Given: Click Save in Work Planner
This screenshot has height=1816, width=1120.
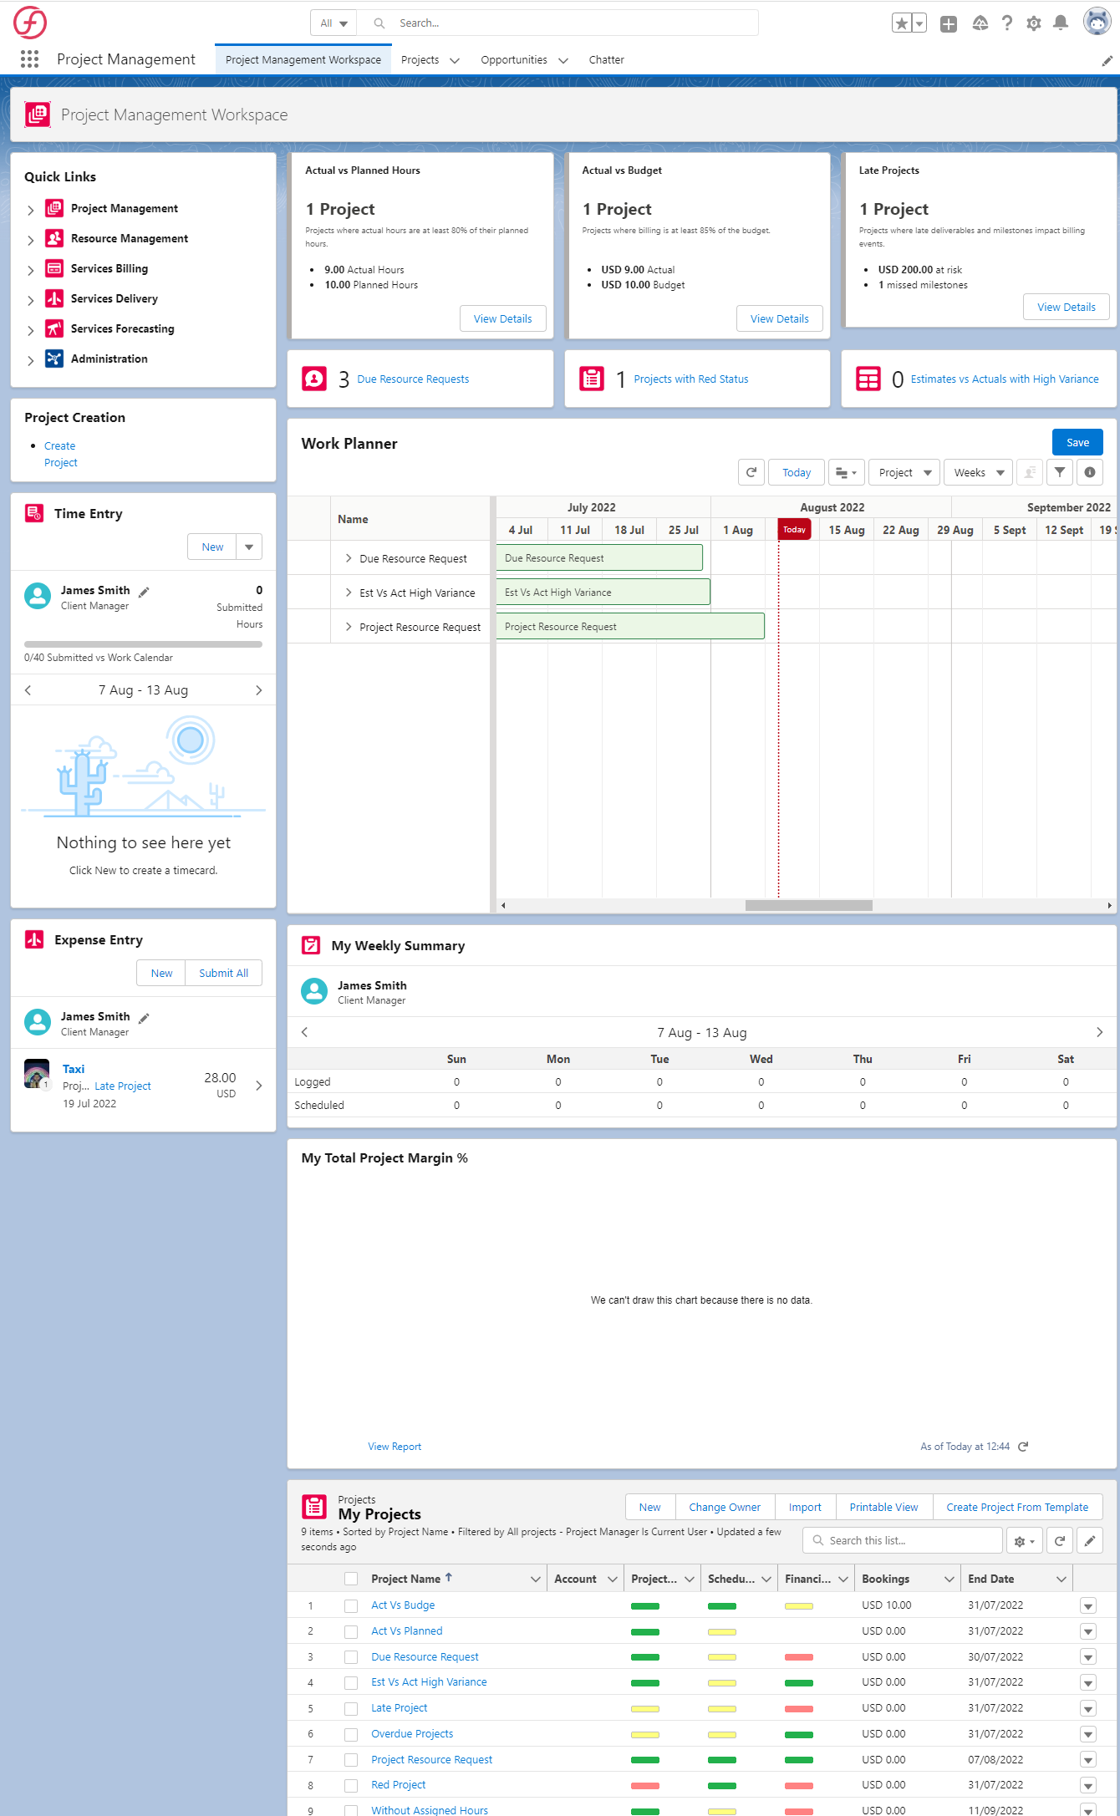Looking at the screenshot, I should pos(1077,443).
